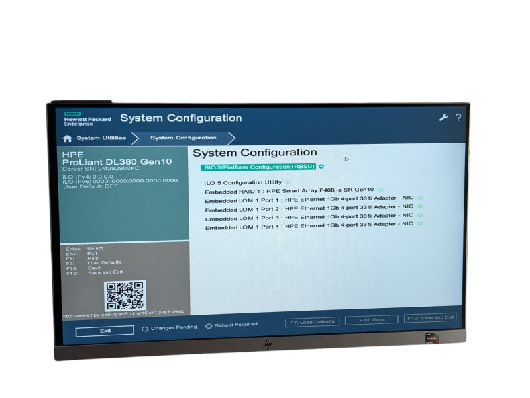Open Embedded LOM 1 Port 4 NIC
The height and width of the screenshot is (398, 530).
click(x=309, y=225)
